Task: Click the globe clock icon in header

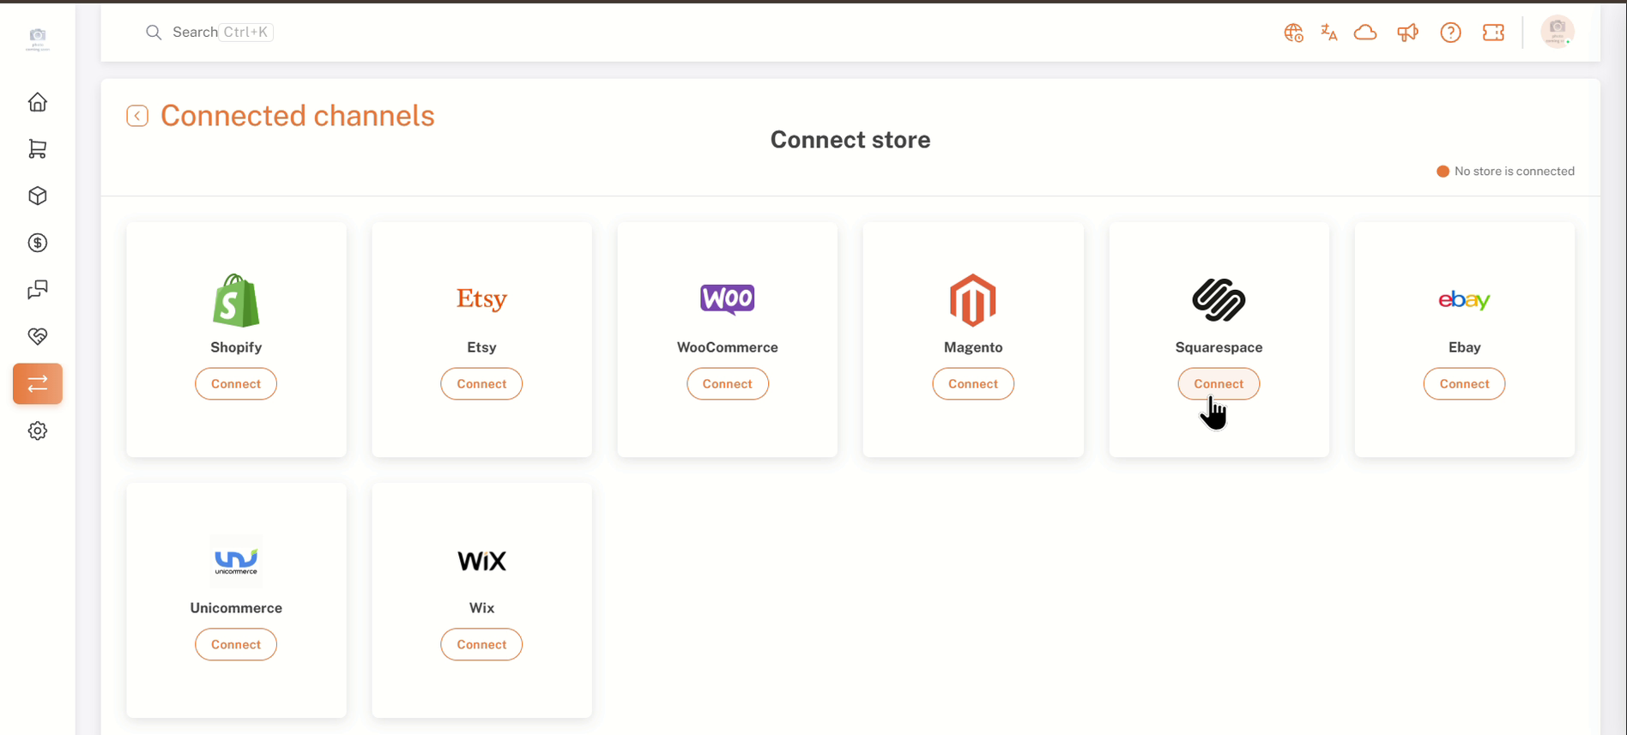Action: point(1293,33)
